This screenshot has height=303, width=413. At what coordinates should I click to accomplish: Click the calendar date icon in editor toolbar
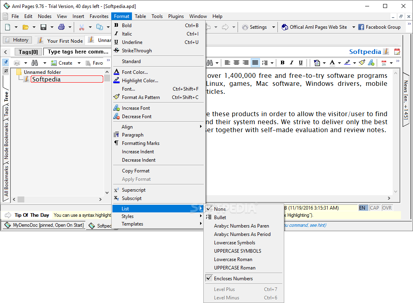tap(384, 63)
